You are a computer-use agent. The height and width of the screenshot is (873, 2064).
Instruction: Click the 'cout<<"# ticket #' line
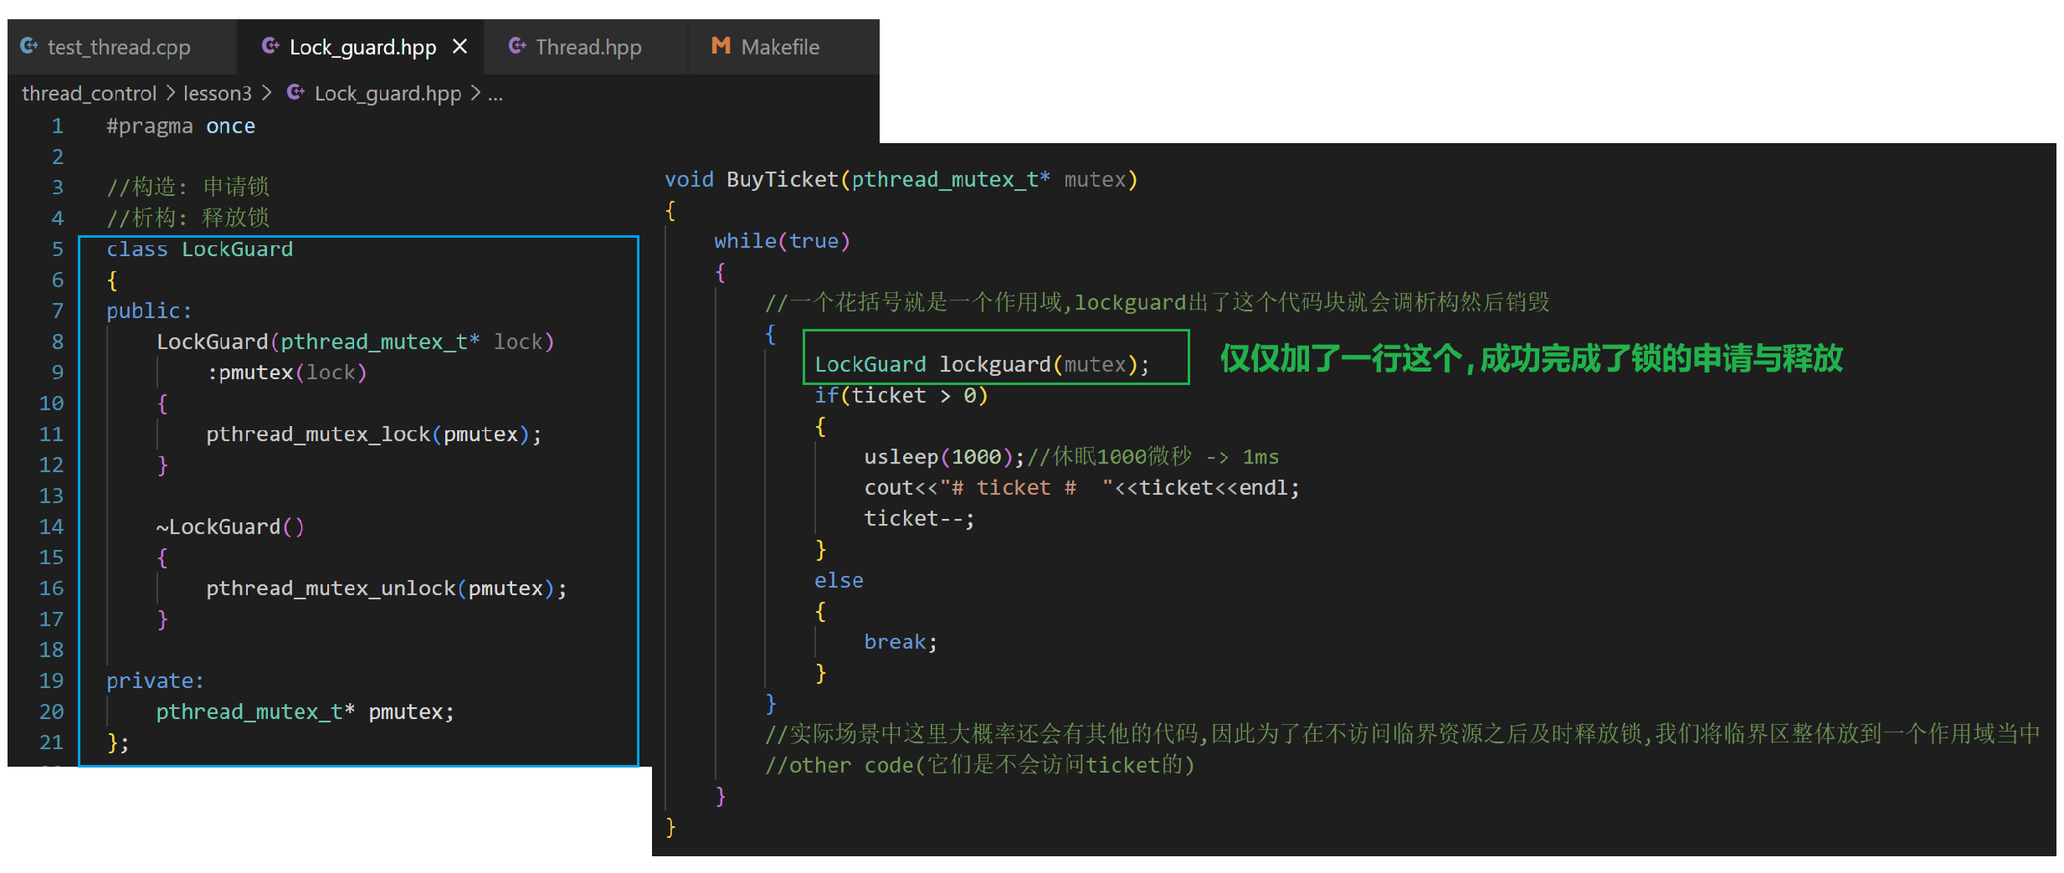tap(1081, 488)
